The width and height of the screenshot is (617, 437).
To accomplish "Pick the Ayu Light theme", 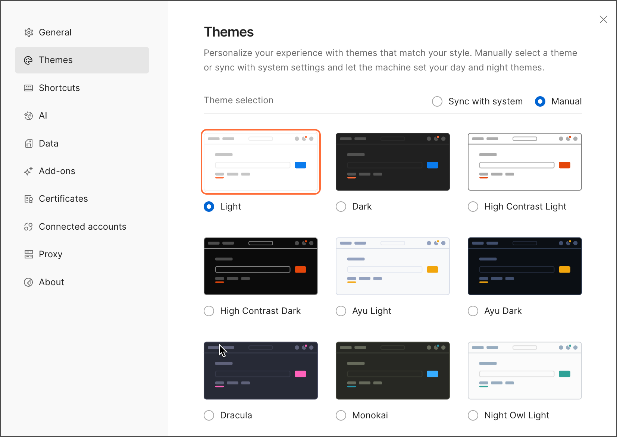I will [341, 311].
